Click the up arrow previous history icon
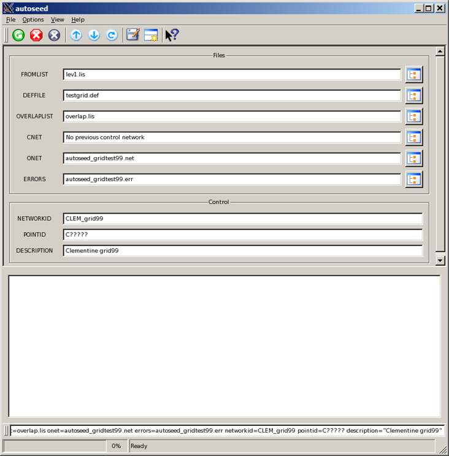The image size is (449, 456). click(x=76, y=35)
